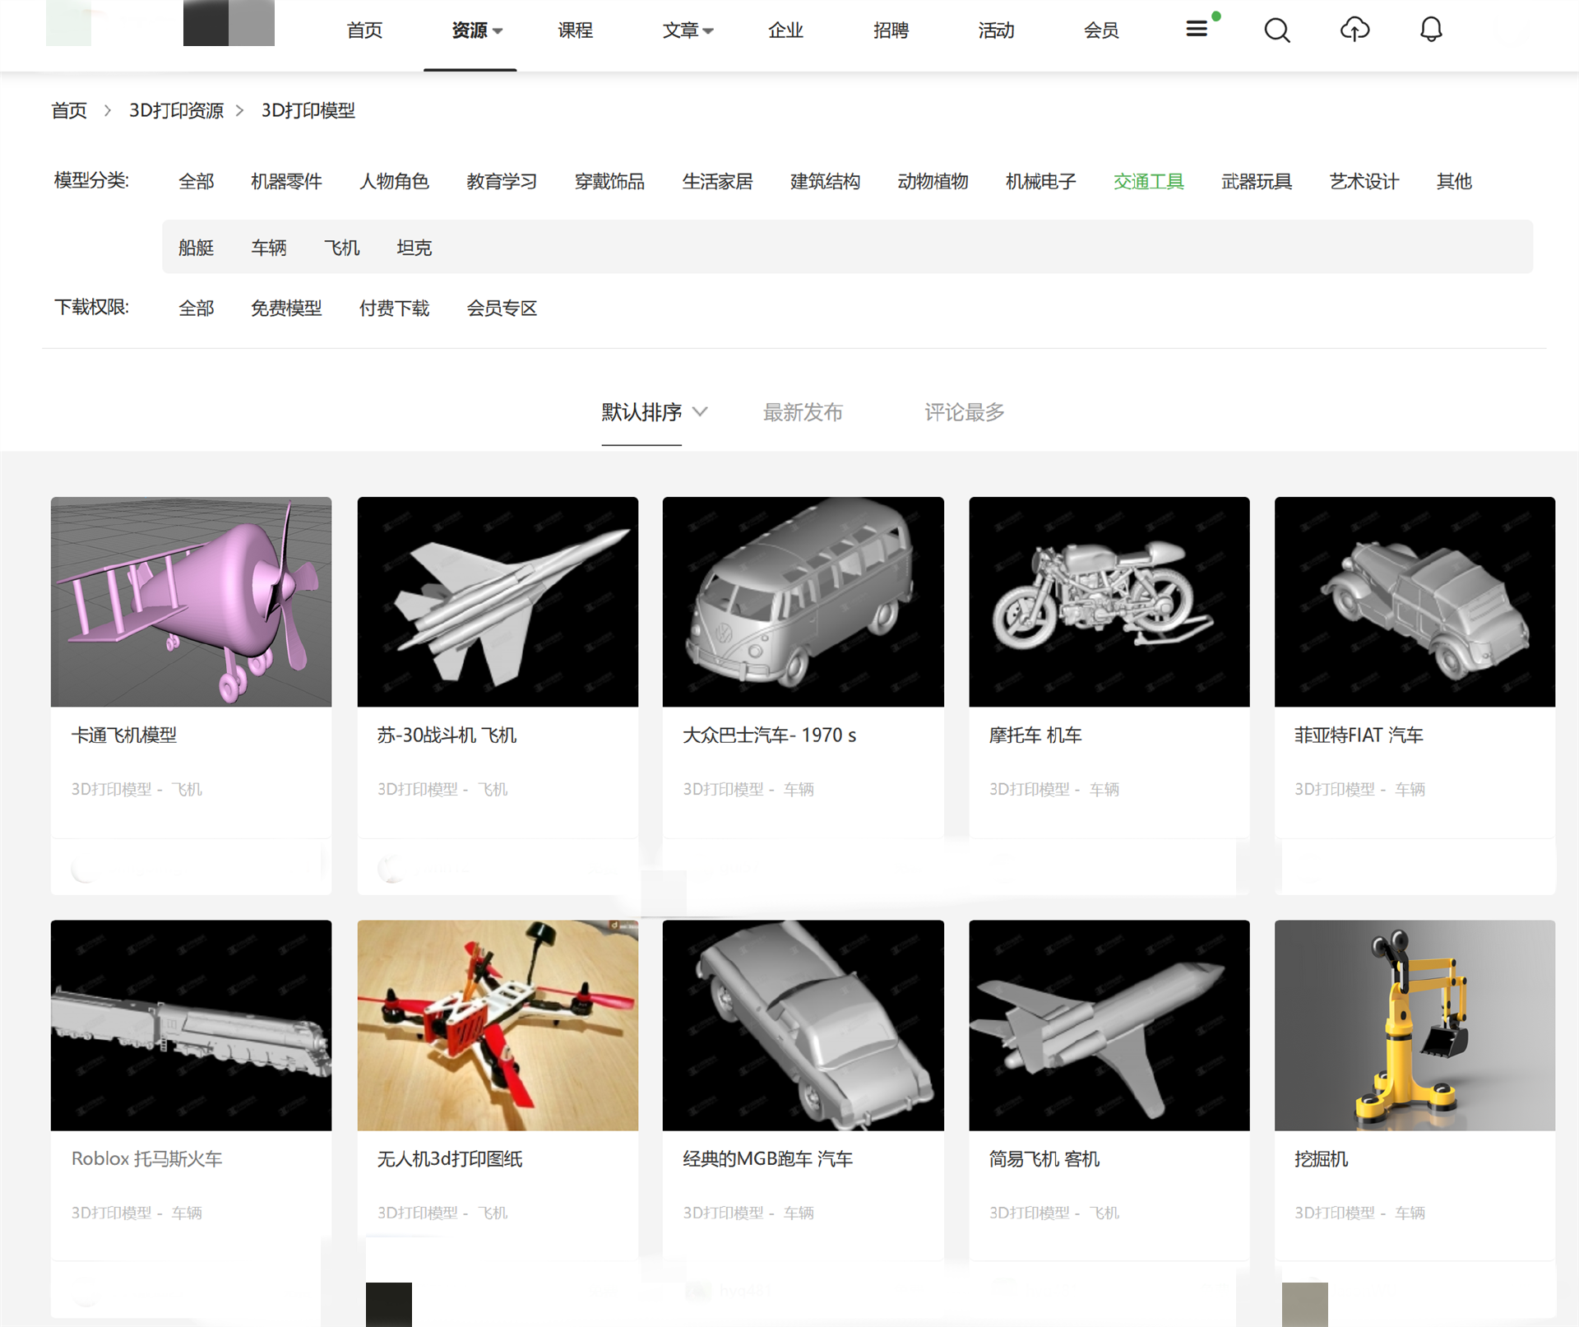
Task: Click the search magnifier icon
Action: coord(1276,30)
